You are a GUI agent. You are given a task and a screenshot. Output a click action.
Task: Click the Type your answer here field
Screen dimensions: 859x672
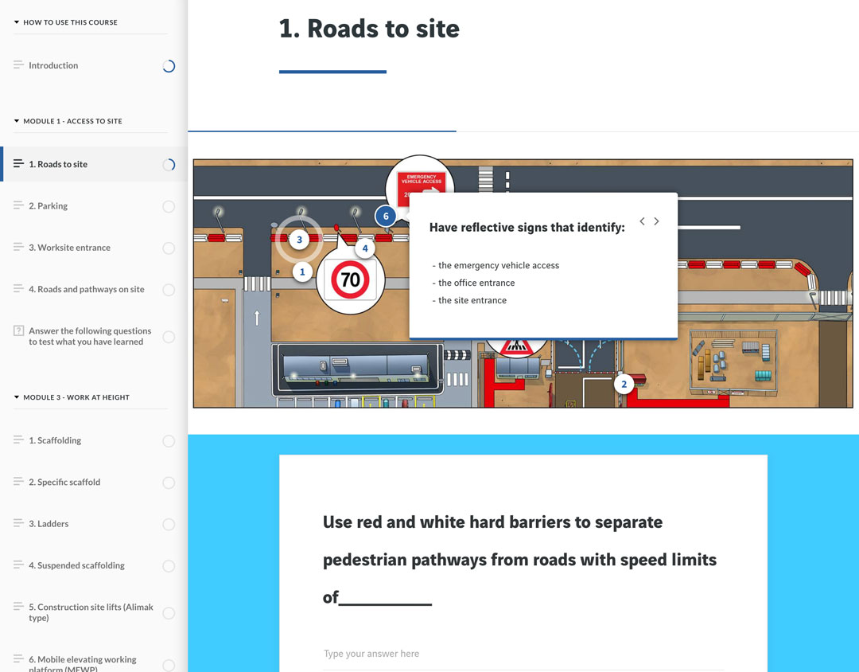(523, 654)
